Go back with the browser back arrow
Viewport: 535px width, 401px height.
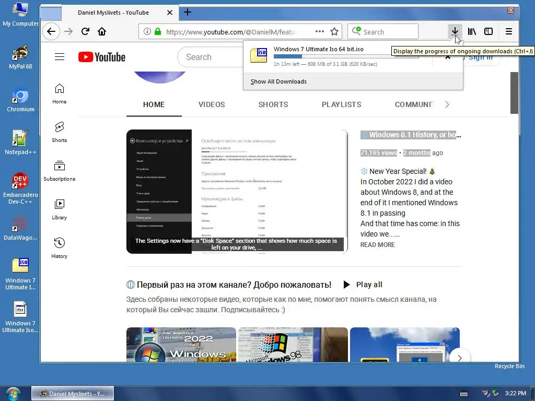(51, 32)
